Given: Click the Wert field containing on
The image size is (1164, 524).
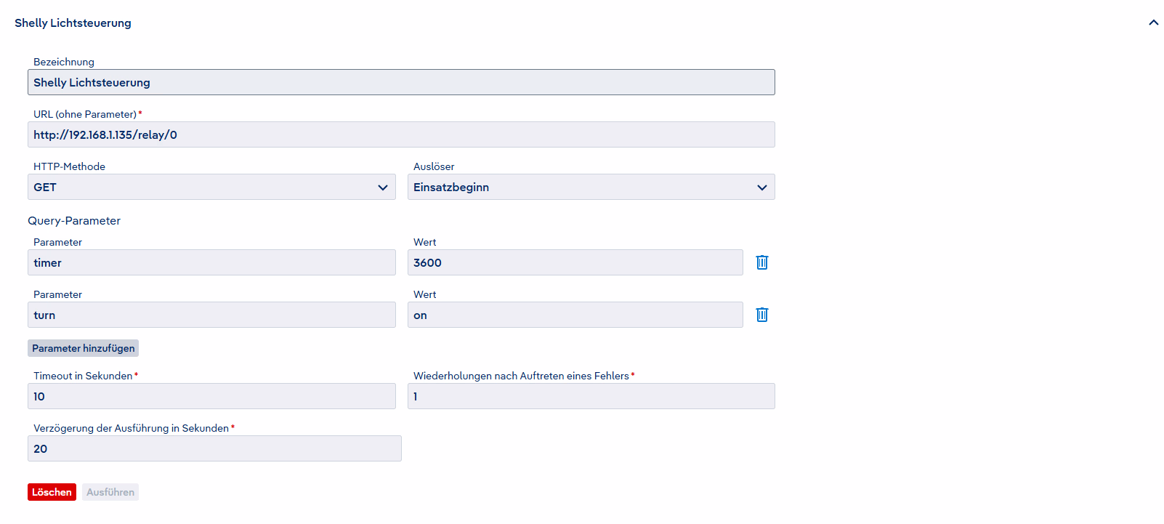Looking at the screenshot, I should coord(575,315).
